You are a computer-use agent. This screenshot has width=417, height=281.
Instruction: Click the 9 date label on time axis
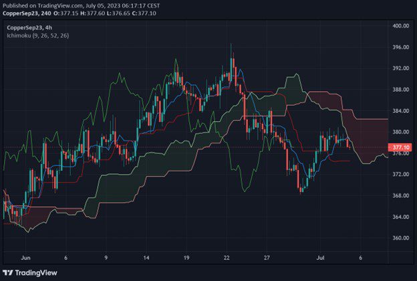(106, 258)
